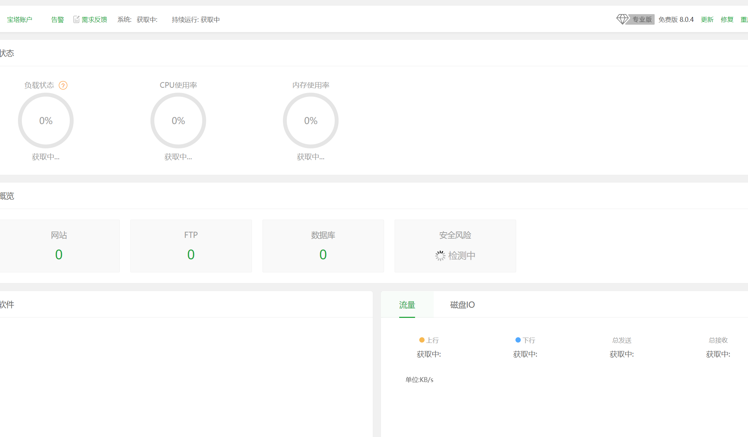Open the 网站 overview card

pos(59,246)
